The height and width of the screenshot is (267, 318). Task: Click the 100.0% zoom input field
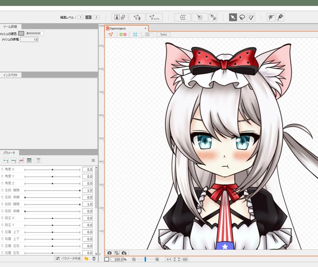[117, 259]
